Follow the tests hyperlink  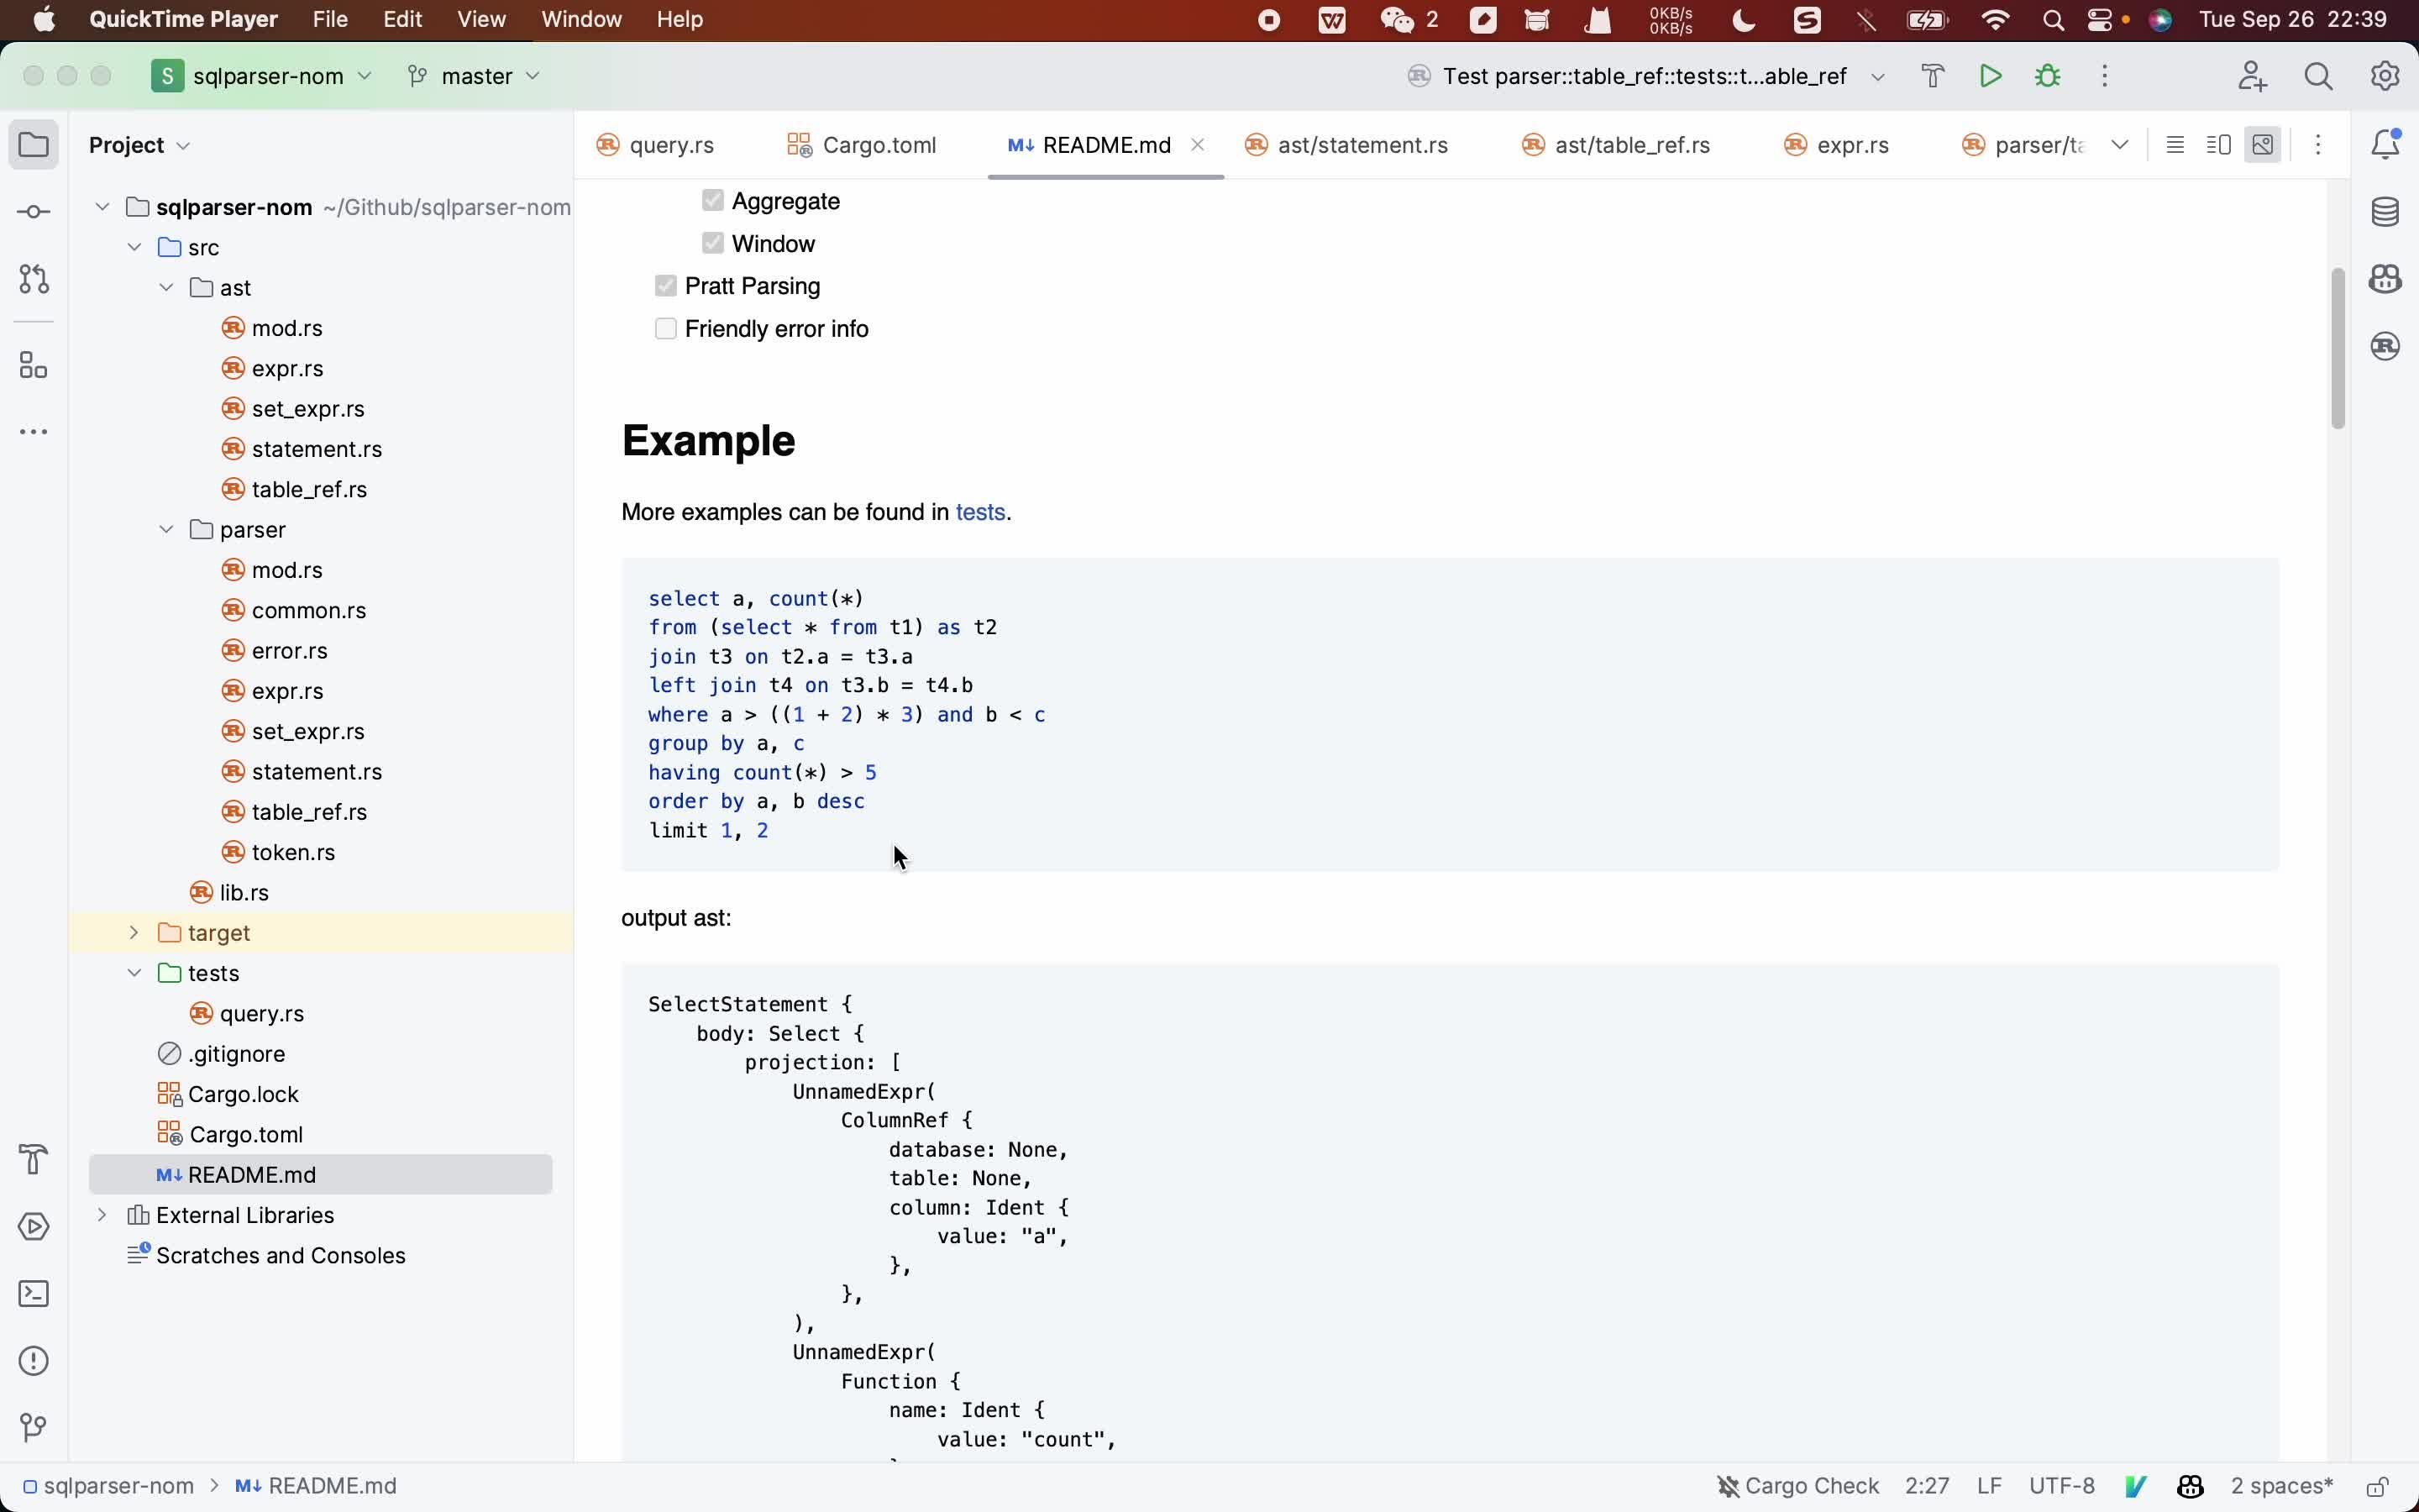click(979, 512)
